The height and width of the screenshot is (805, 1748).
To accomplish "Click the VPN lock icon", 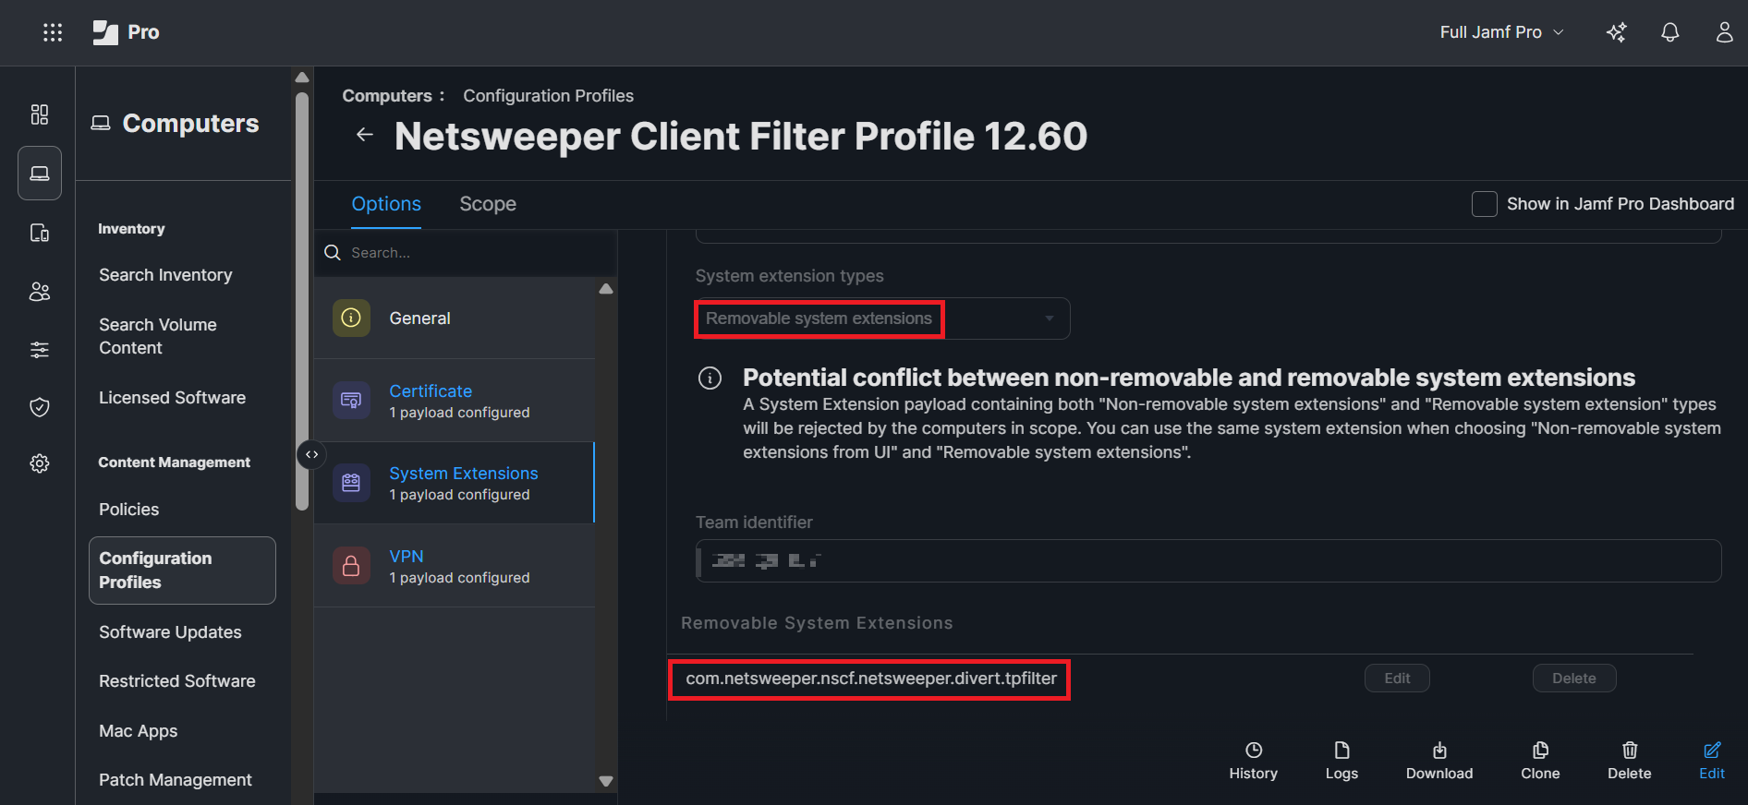I will click(x=351, y=565).
